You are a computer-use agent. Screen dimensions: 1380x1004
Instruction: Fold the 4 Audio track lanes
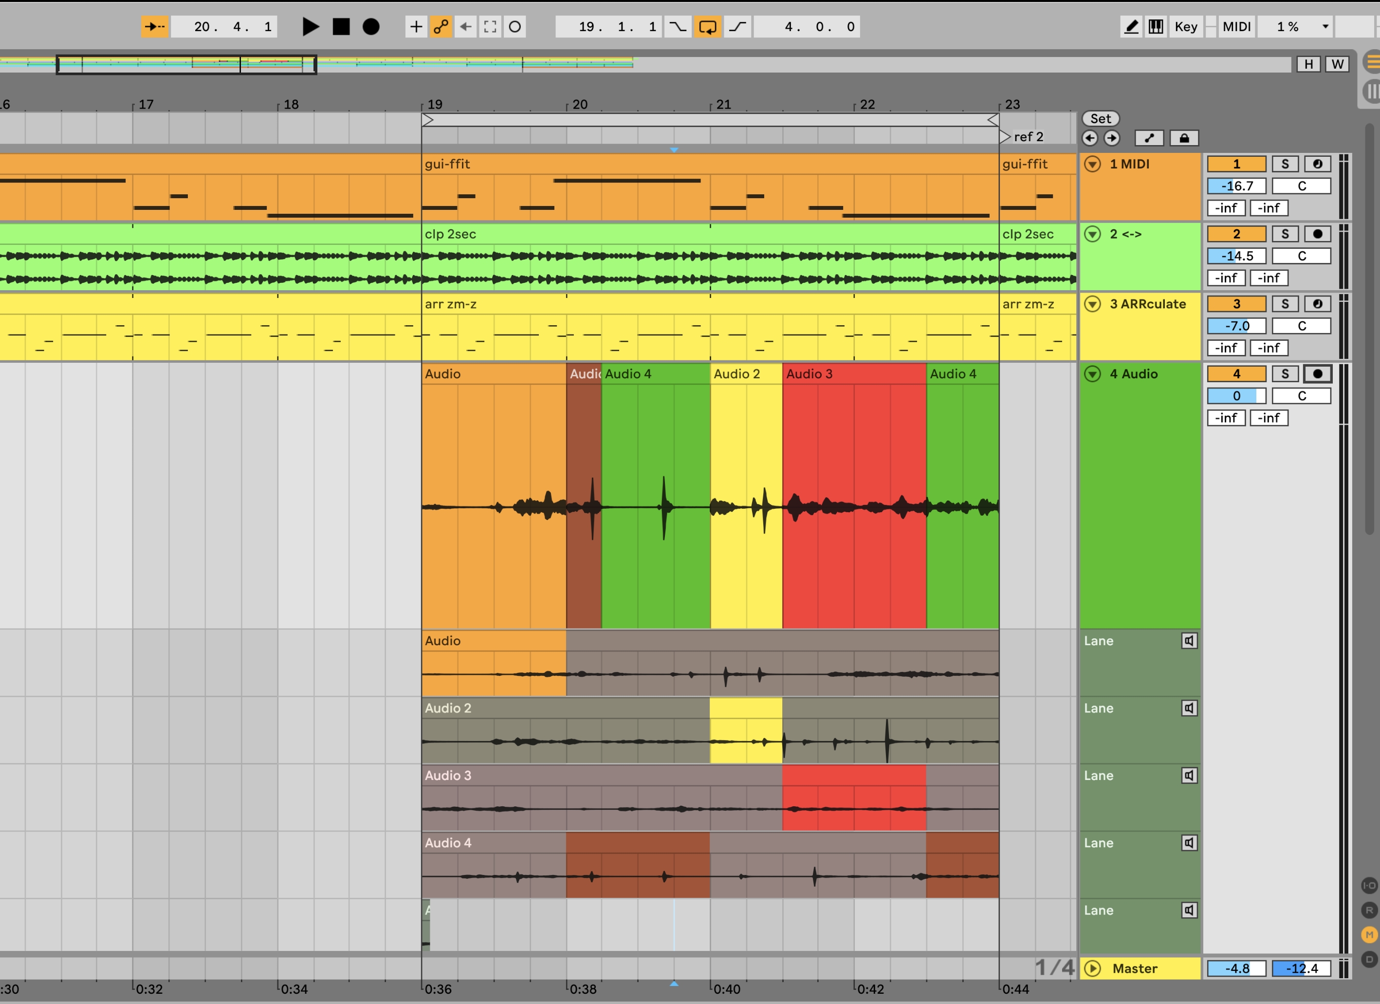click(x=1093, y=374)
